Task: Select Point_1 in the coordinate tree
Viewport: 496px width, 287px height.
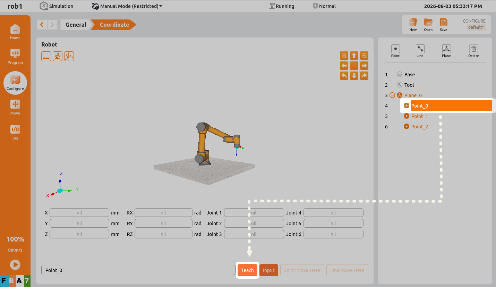Action: [420, 116]
